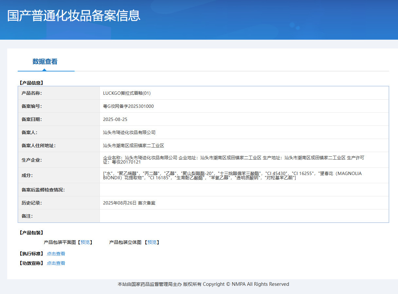Preview 产品包装立体图 image
Screen dimensions: 398x294
(x=152, y=242)
